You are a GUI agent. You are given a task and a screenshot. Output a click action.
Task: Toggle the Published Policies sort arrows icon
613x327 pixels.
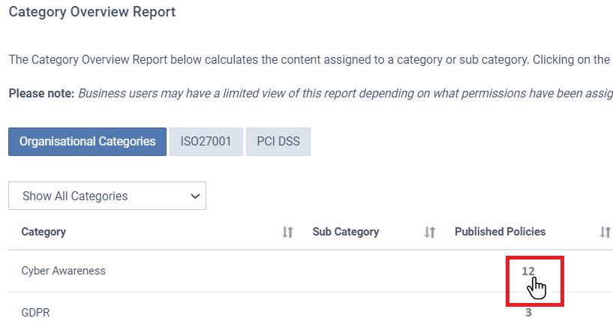click(x=605, y=232)
